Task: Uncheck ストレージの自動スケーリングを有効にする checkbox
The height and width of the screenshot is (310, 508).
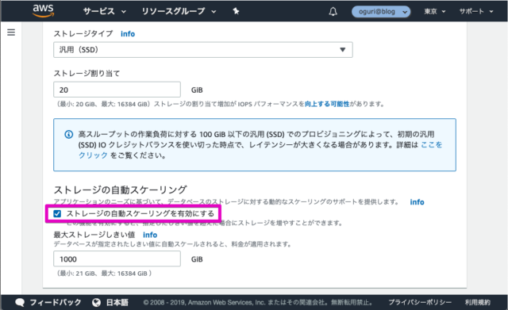Action: [57, 213]
